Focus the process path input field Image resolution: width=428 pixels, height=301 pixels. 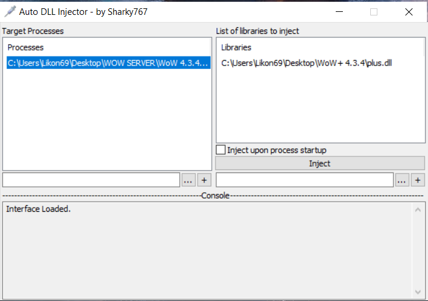point(91,180)
